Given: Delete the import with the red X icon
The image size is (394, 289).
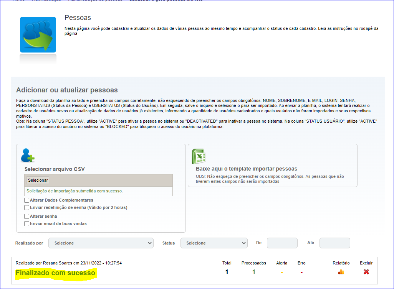Looking at the screenshot, I should click(x=366, y=272).
